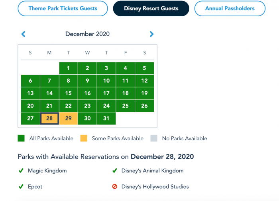Click the December 2020 month heading
The image size is (279, 201).
87,34
